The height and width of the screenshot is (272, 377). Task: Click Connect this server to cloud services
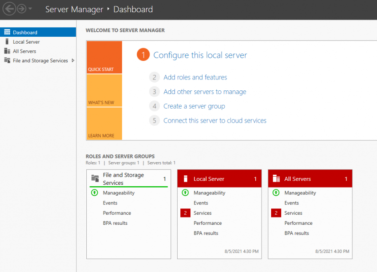point(214,121)
